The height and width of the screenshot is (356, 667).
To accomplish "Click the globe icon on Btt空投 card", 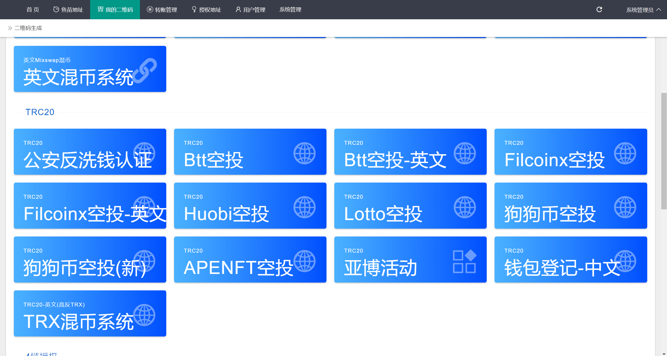I will pyautogui.click(x=304, y=153).
